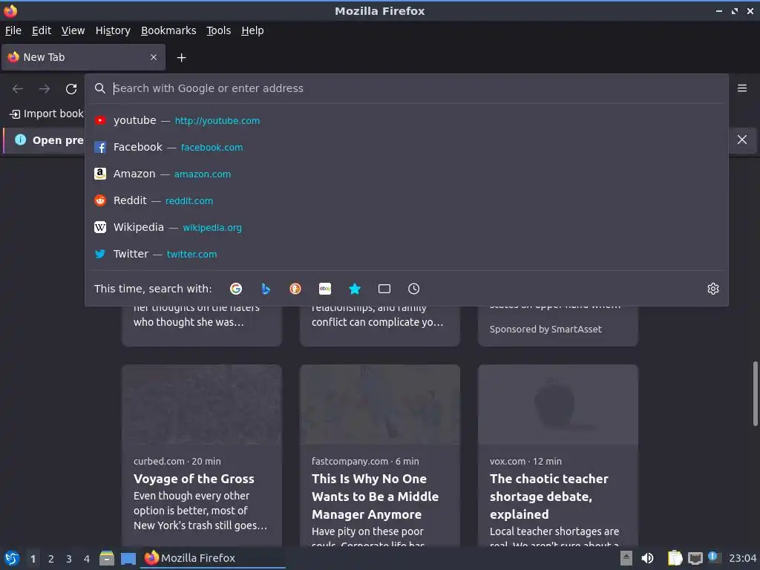Click the YouTube favicon in suggestions

pos(100,121)
